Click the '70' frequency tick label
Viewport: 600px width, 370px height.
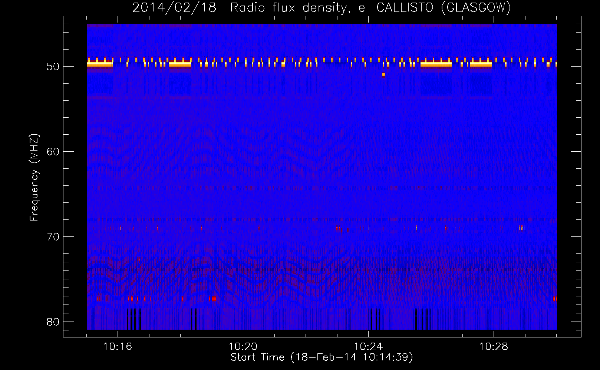(x=53, y=237)
